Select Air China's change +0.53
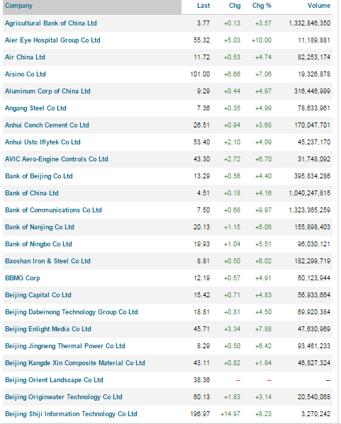 (x=232, y=57)
